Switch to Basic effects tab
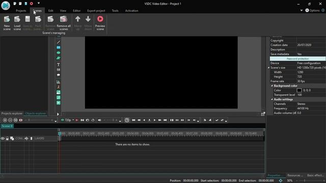The height and width of the screenshot is (183, 326). [x=315, y=175]
